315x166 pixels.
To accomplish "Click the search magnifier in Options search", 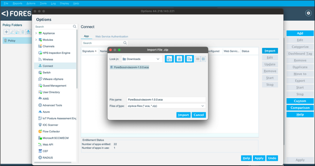I will coord(75,27).
